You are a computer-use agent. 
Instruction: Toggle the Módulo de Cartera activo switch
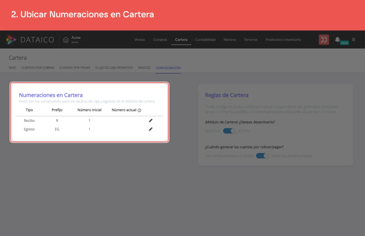[x=229, y=131]
